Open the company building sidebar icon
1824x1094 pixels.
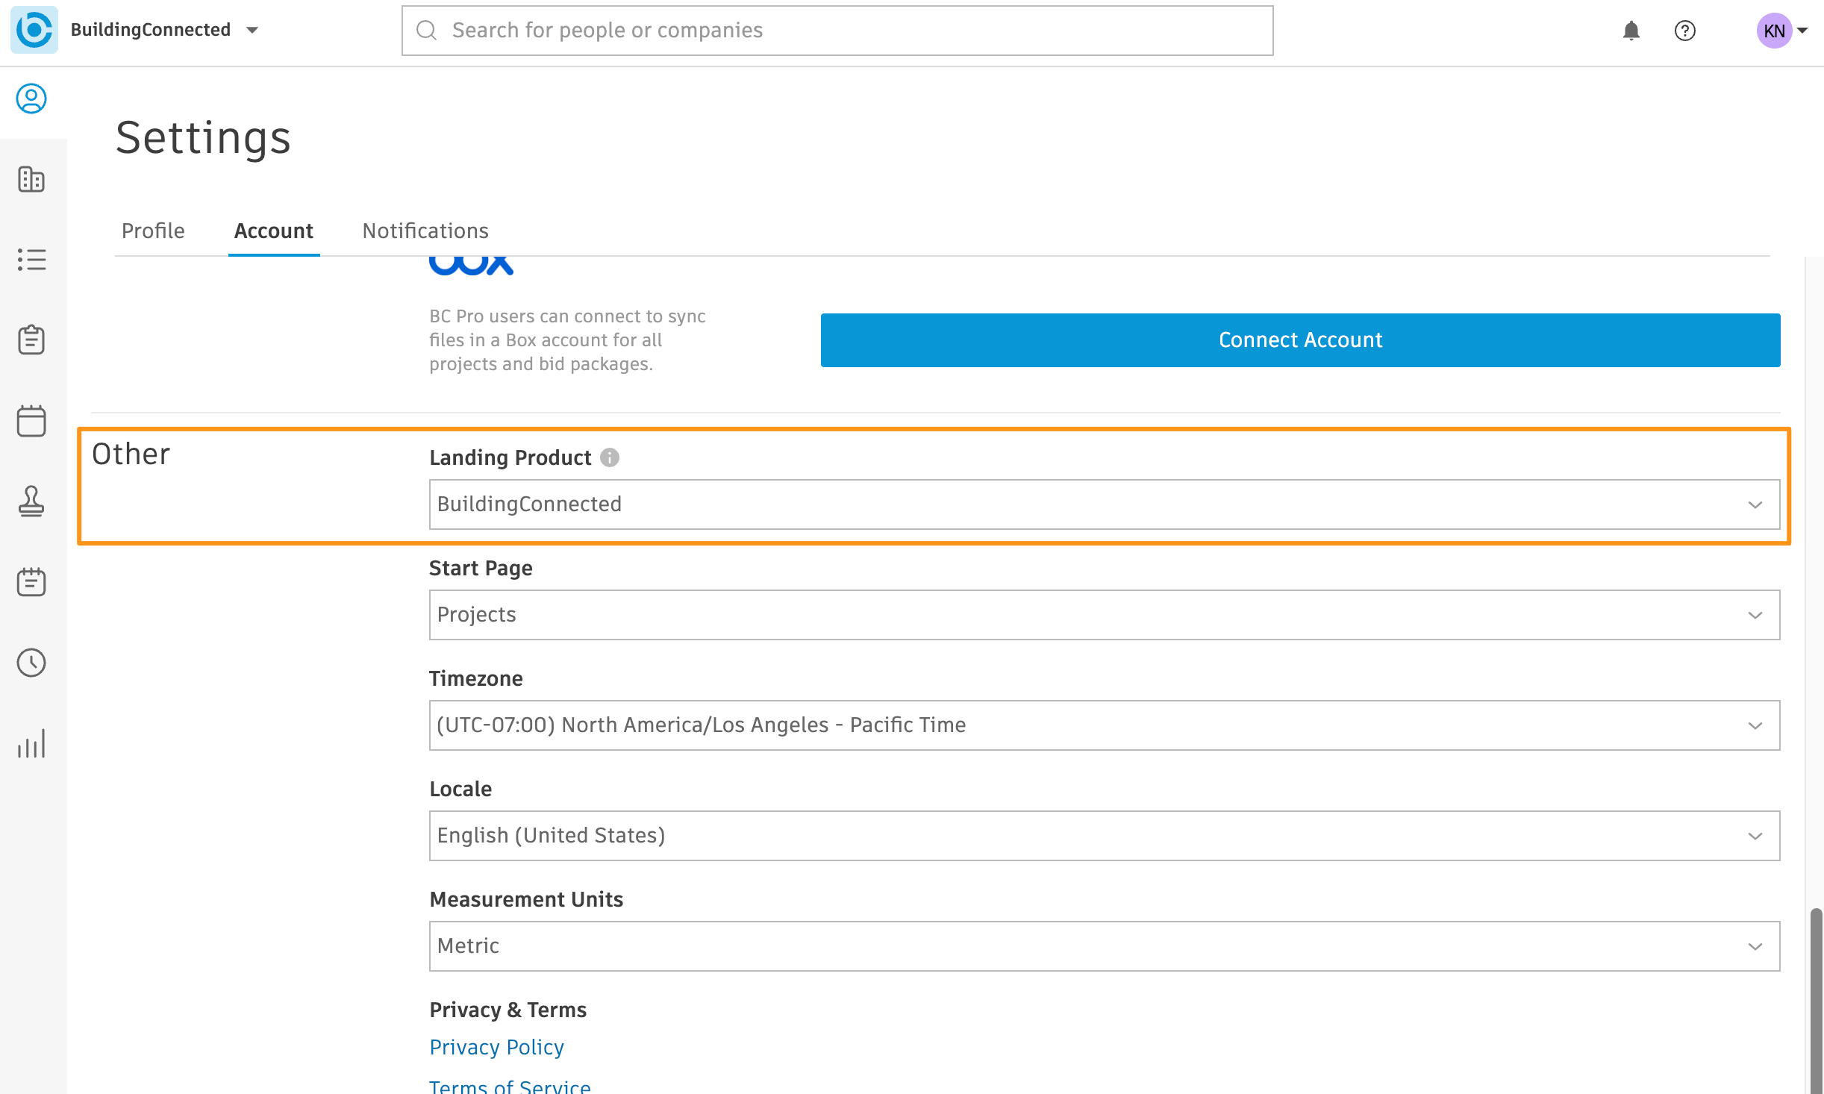click(x=31, y=179)
